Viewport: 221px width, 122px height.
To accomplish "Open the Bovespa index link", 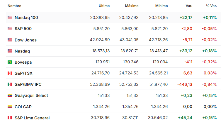I will pyautogui.click(x=23, y=62).
